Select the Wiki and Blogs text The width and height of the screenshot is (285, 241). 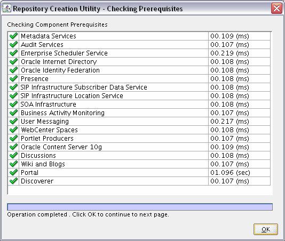pos(43,164)
